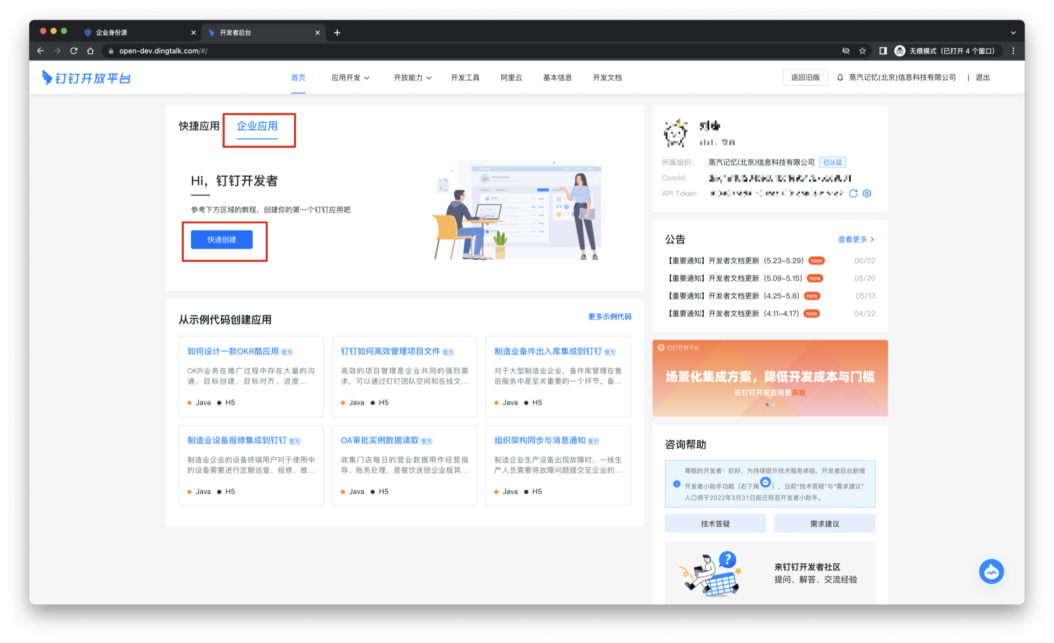Screen dimensions: 1054x643
Task: Click the 返回旧版 button
Action: coord(805,77)
